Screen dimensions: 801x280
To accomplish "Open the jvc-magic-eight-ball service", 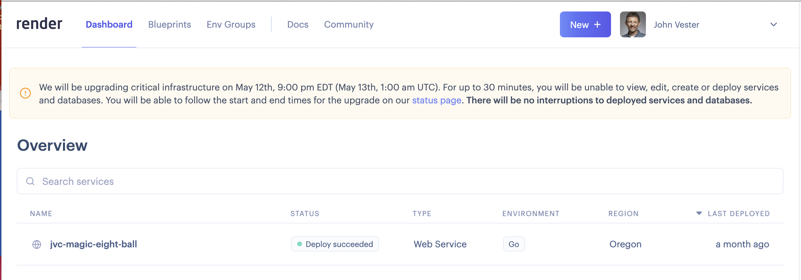I will (94, 244).
